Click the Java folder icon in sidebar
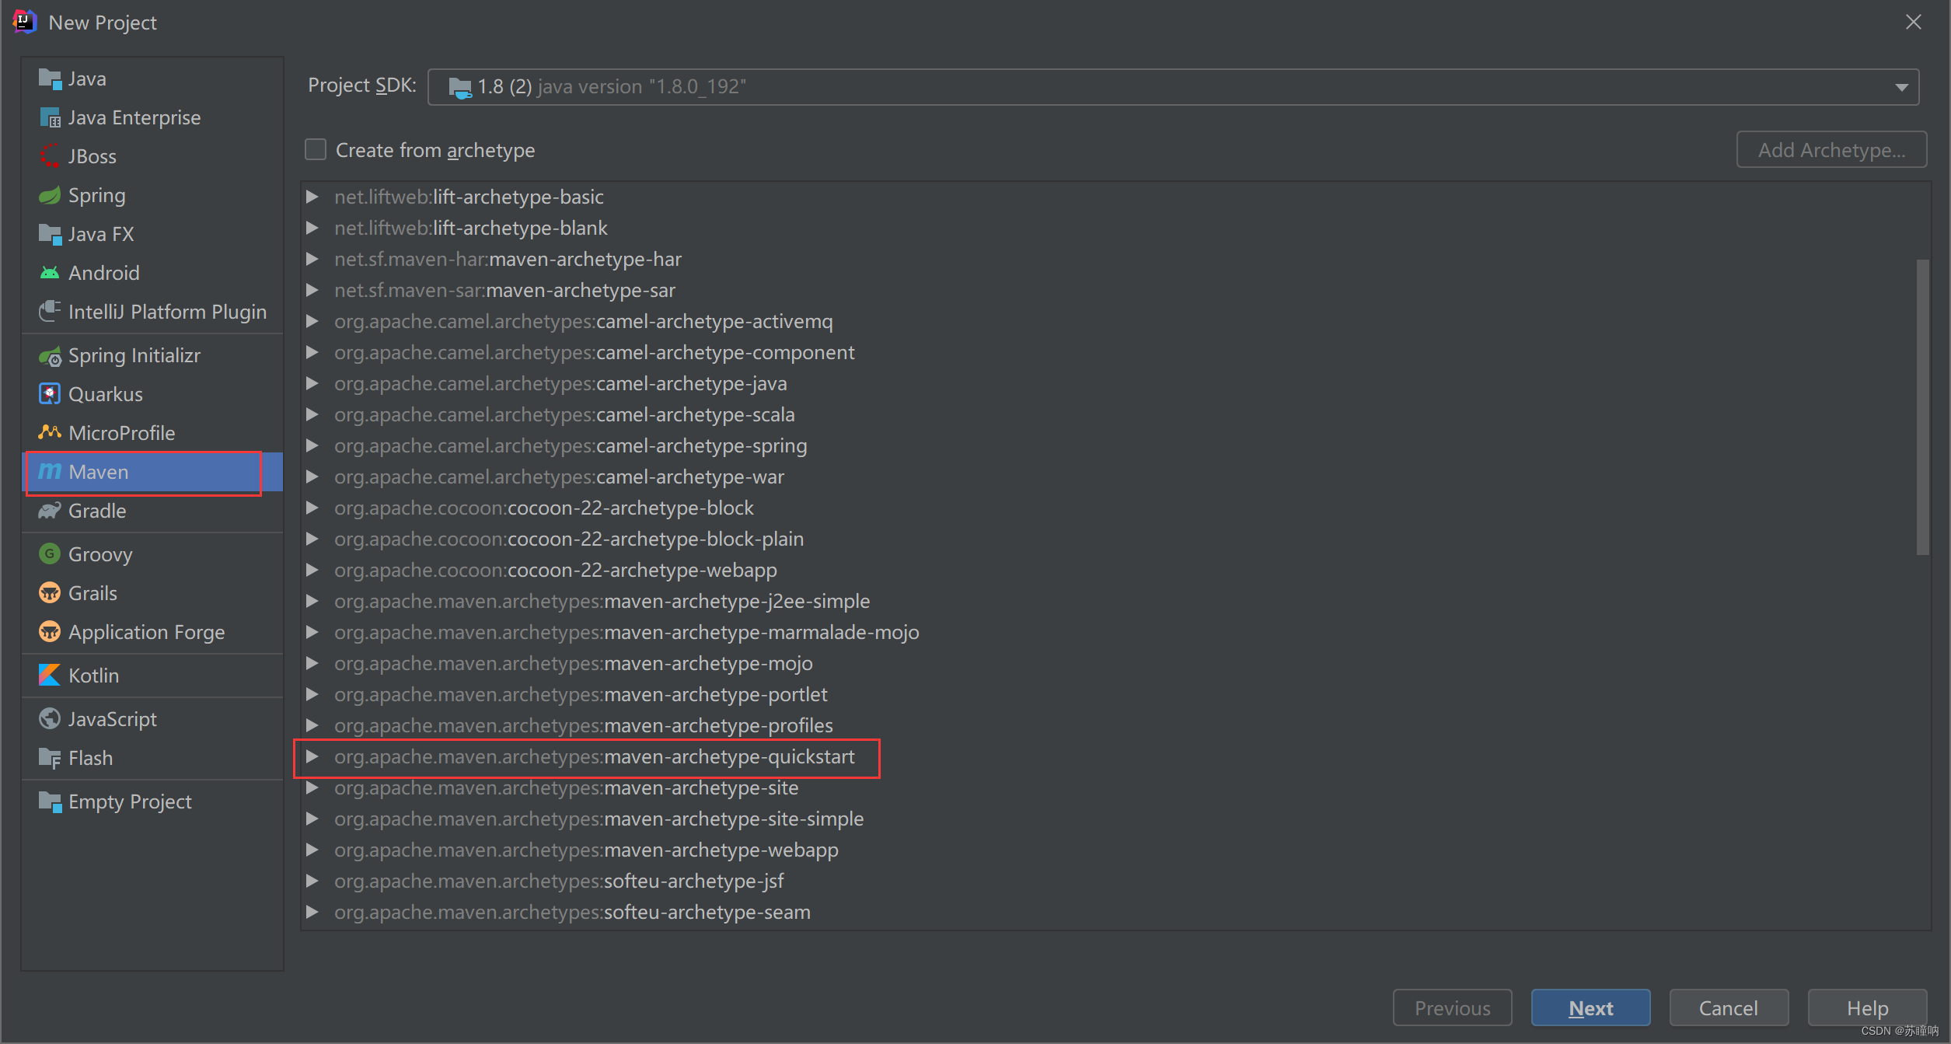The height and width of the screenshot is (1044, 1951). (x=50, y=79)
